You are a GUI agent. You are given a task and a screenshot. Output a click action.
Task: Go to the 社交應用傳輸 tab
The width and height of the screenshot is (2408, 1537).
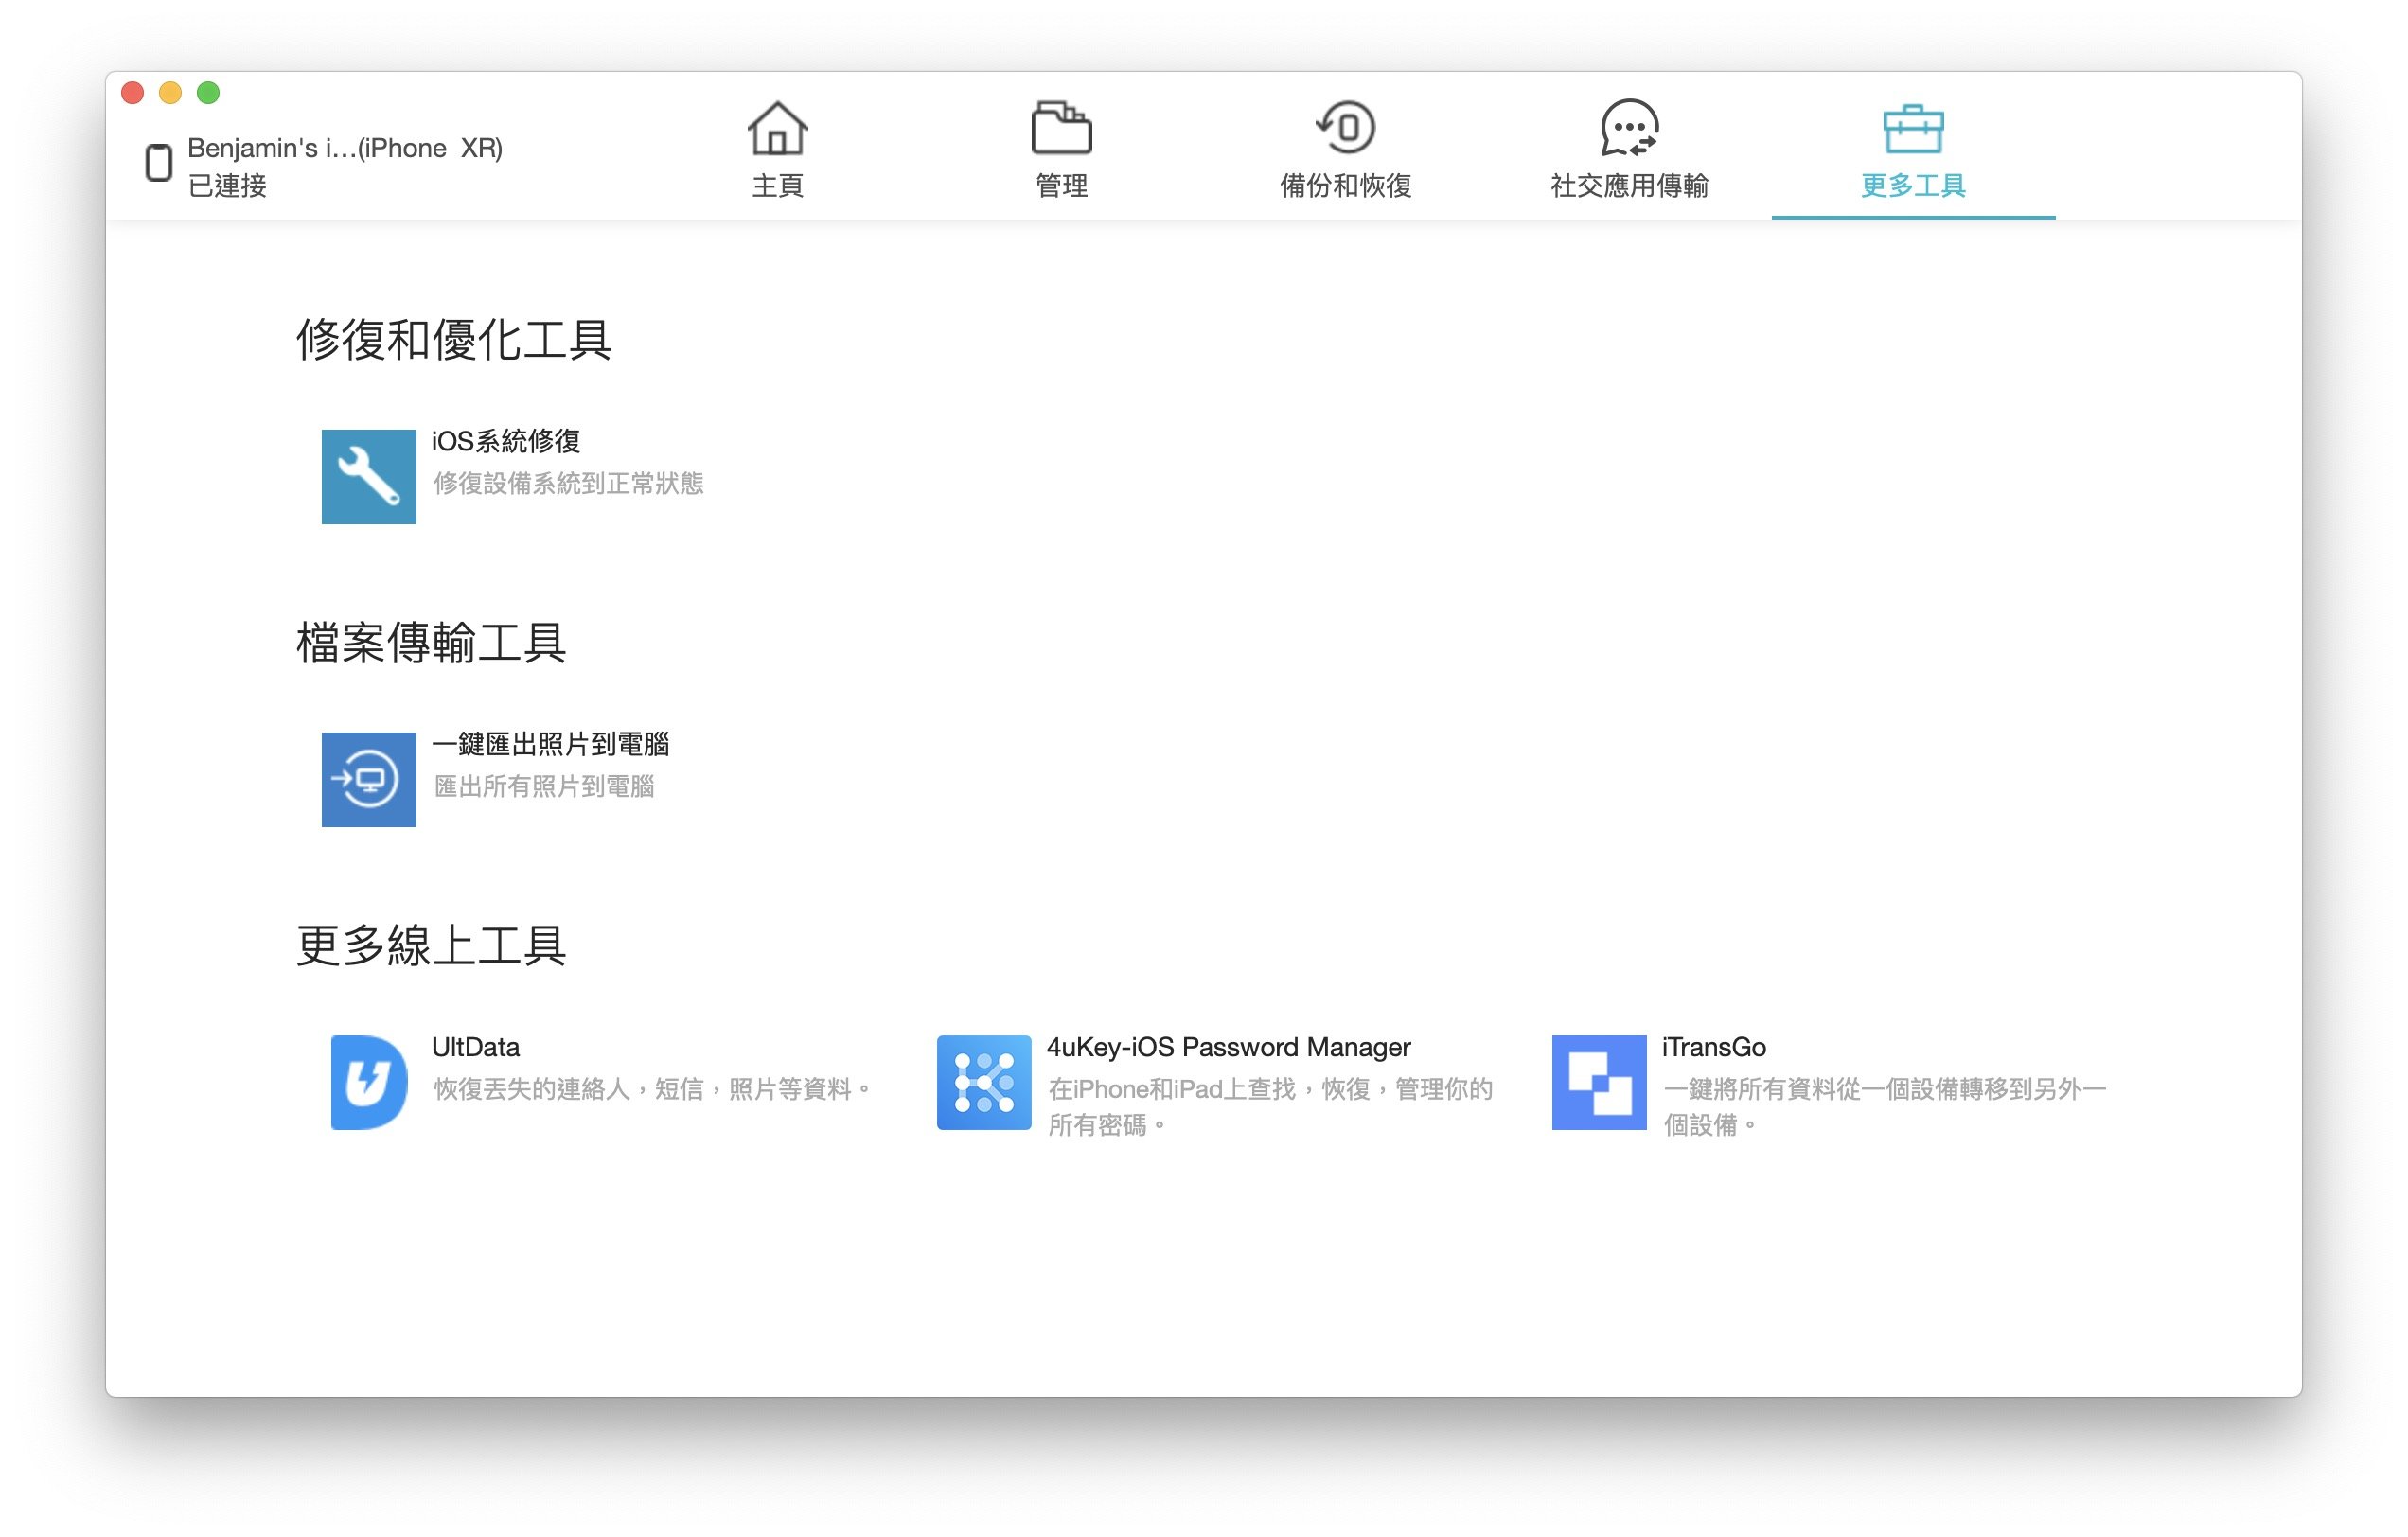tap(1629, 150)
